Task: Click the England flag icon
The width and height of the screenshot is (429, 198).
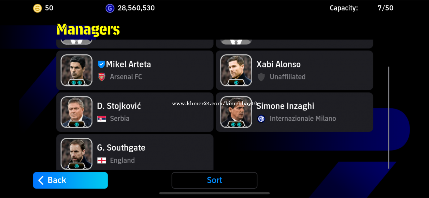Action: tap(102, 160)
